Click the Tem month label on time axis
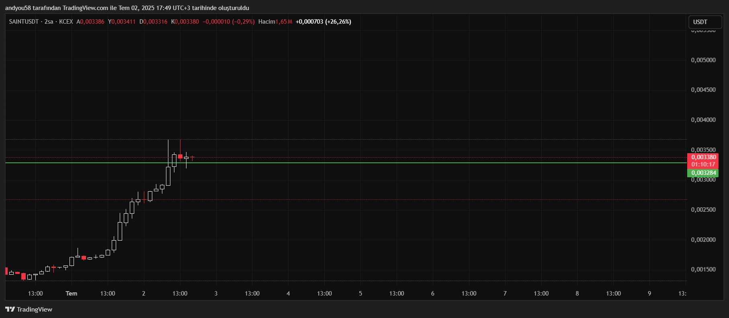 tap(72, 294)
